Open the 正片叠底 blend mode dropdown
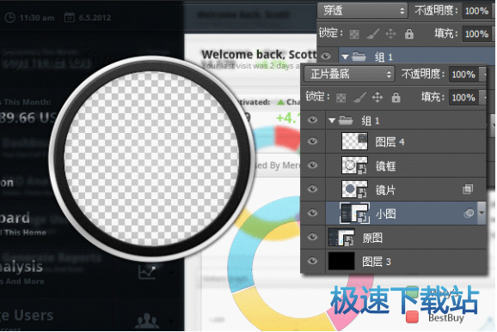This screenshot has width=497, height=332. click(349, 75)
